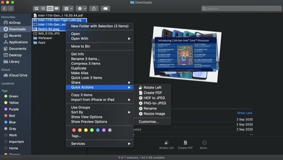Apply the purple tag dot in context menu
Screen dimensions: 283x160
click(x=104, y=130)
